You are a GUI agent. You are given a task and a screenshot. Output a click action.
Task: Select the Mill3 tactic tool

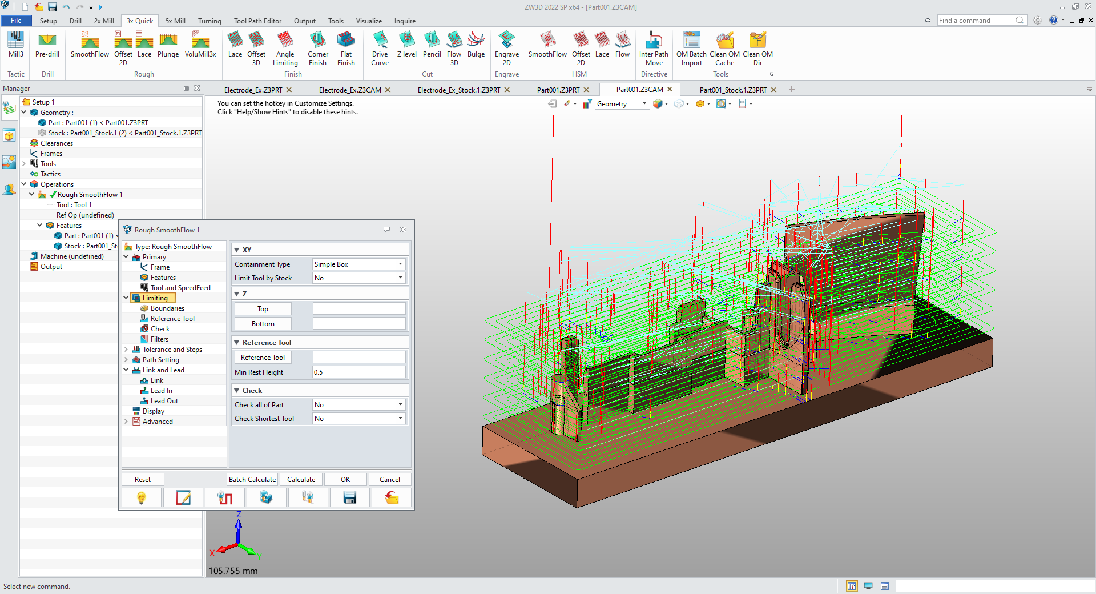[16, 45]
